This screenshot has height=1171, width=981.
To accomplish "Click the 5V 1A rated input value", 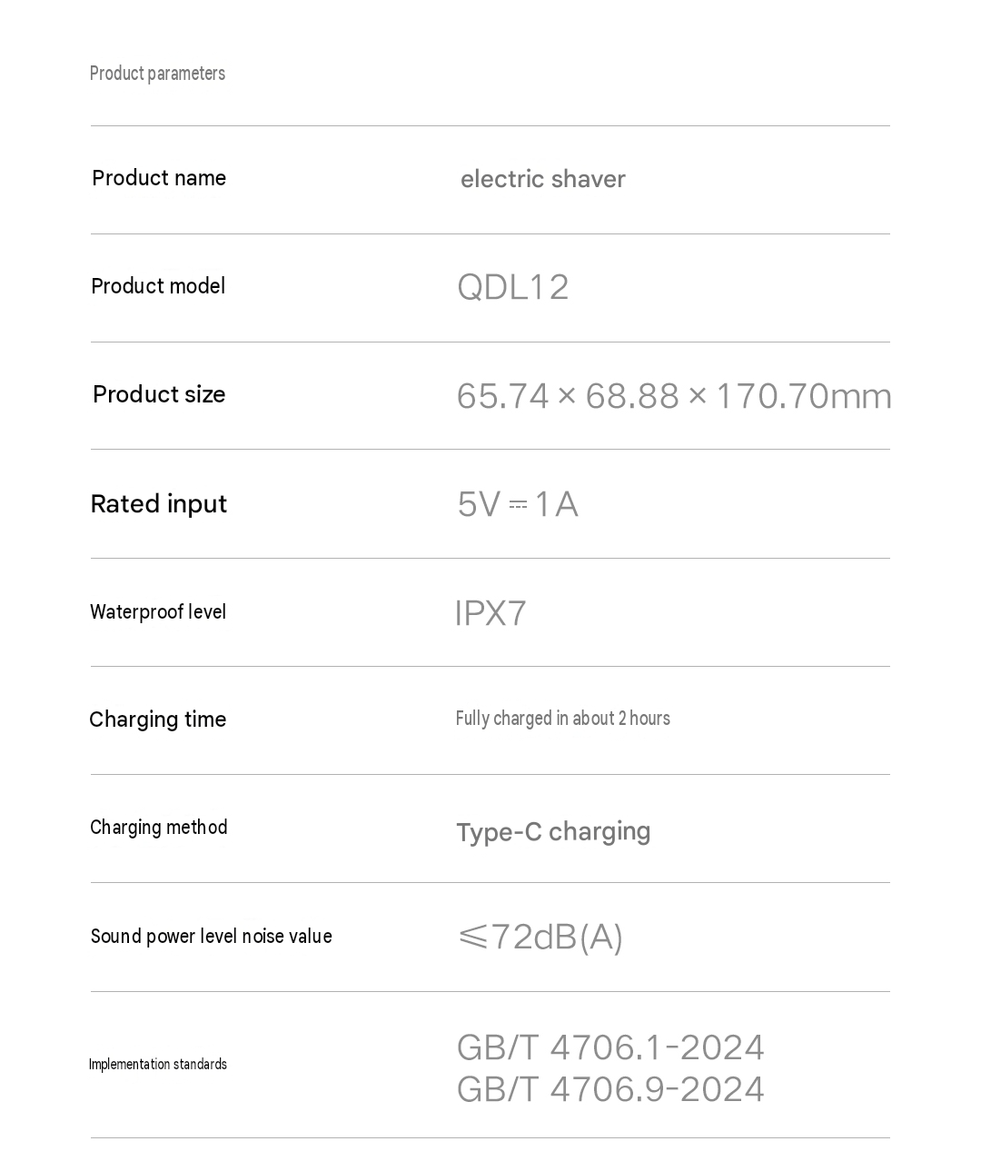I will click(x=518, y=504).
